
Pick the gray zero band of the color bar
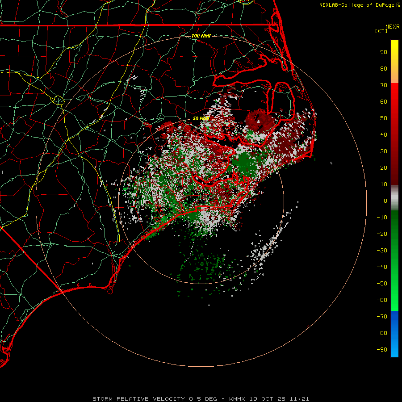tap(394, 198)
